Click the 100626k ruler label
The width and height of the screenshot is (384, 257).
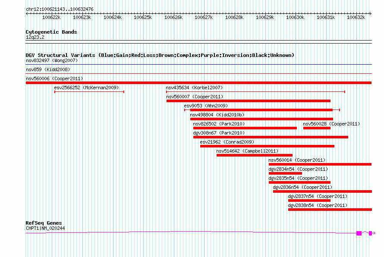point(173,17)
